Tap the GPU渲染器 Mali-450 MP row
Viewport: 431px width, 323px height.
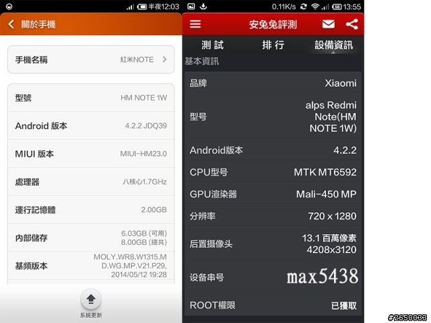pyautogui.click(x=273, y=194)
